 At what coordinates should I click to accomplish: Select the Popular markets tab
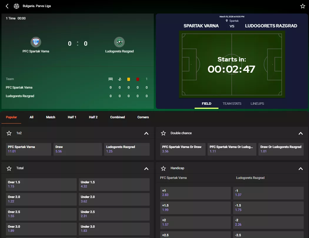pyautogui.click(x=11, y=117)
